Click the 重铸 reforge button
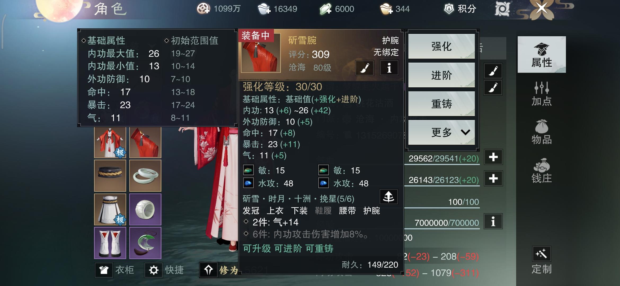Screen dimensions: 620x286 click(x=441, y=104)
